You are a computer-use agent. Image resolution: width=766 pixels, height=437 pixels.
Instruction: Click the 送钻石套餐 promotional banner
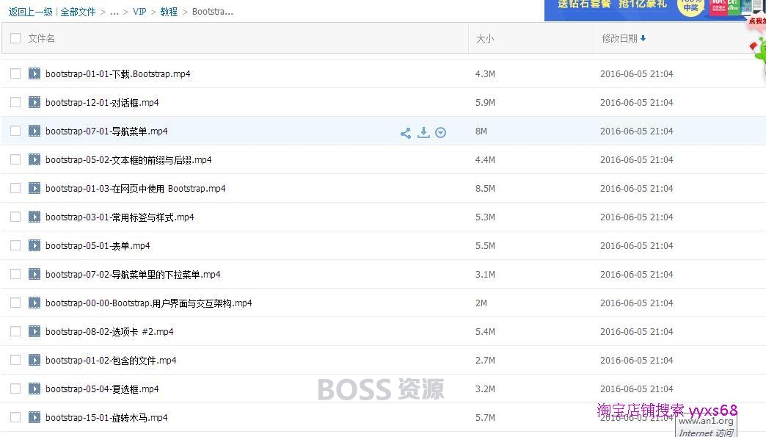coord(654,10)
